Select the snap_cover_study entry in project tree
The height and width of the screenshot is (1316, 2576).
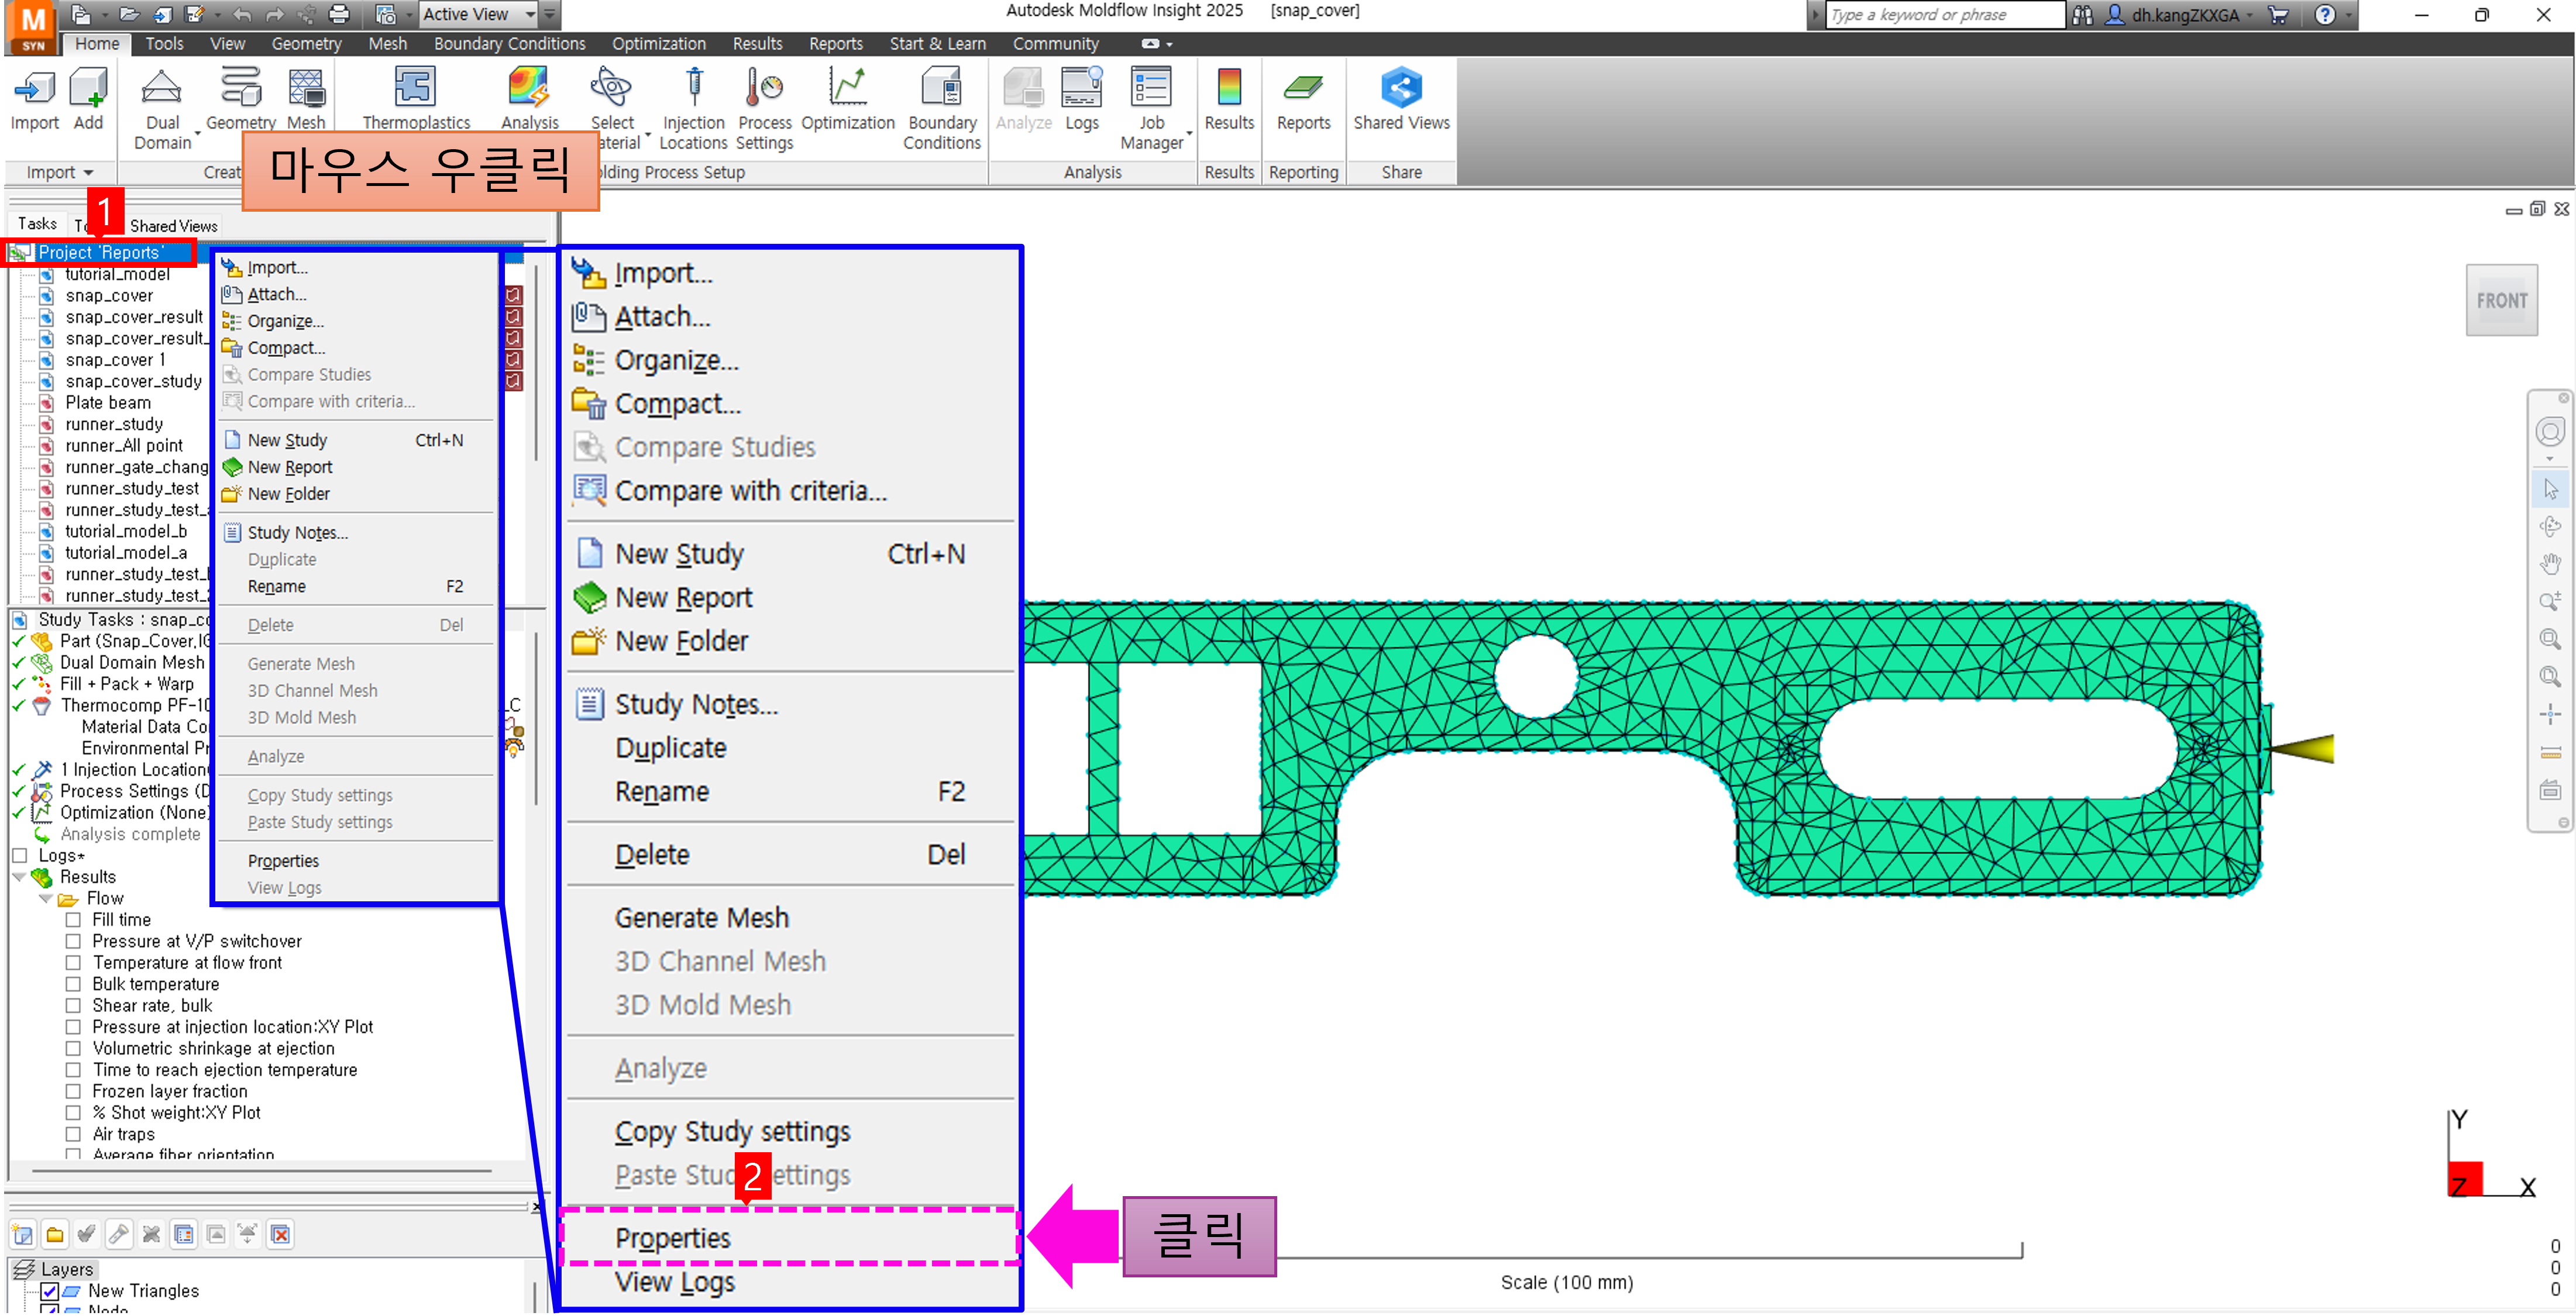pos(133,382)
